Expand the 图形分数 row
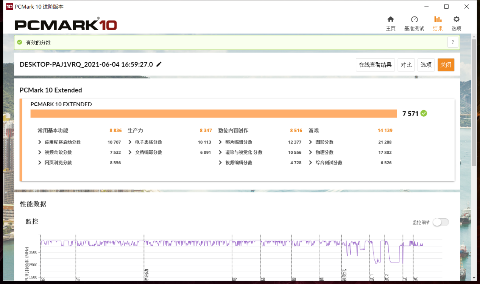The width and height of the screenshot is (480, 284). 311,142
